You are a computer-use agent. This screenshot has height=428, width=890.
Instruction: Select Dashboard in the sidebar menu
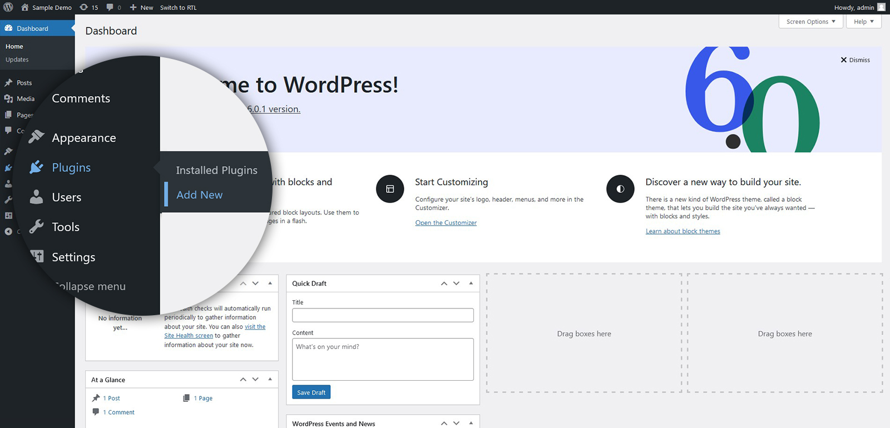37,28
